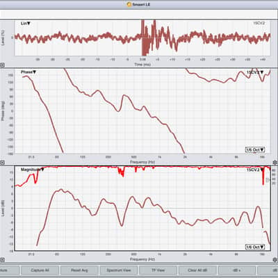Open the Phase plot type dropdown
278x278 pixels.
pos(28,72)
